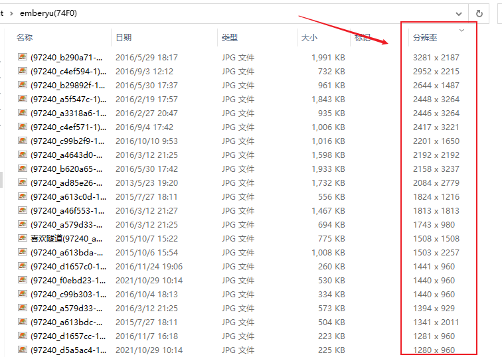Click the date 2016/11/24 19:06

[149, 267]
